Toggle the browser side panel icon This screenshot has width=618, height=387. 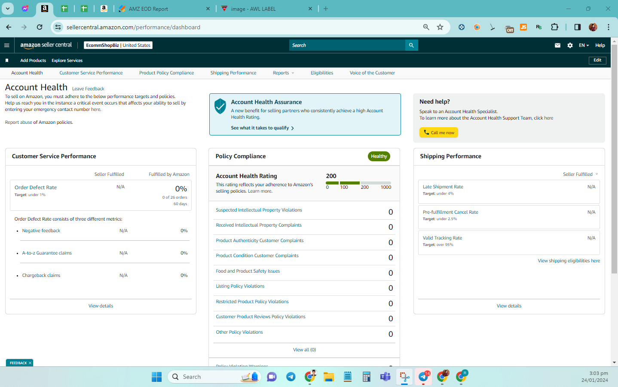(577, 27)
